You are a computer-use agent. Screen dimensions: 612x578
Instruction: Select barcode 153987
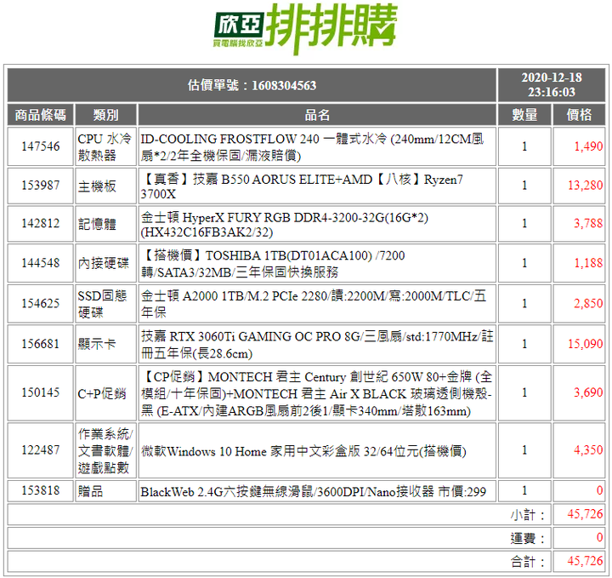(41, 186)
